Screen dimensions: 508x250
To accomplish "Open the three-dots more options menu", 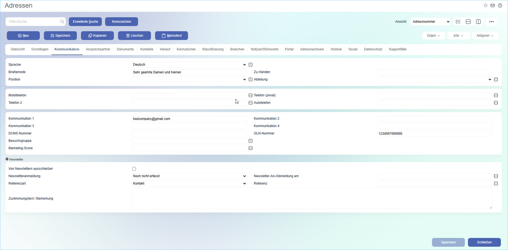I will (x=491, y=22).
